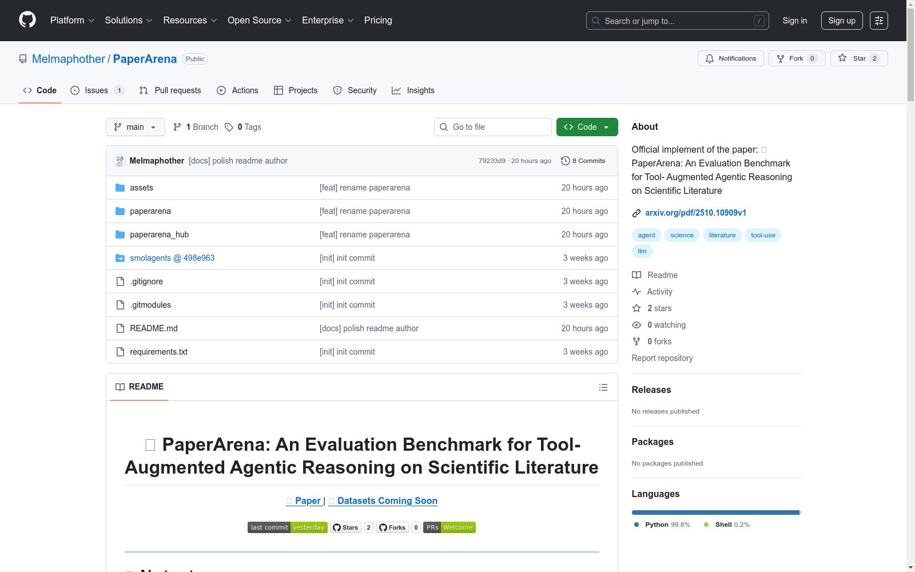Viewport: 915px width, 572px height.
Task: View 0 Tags link
Action: point(243,127)
